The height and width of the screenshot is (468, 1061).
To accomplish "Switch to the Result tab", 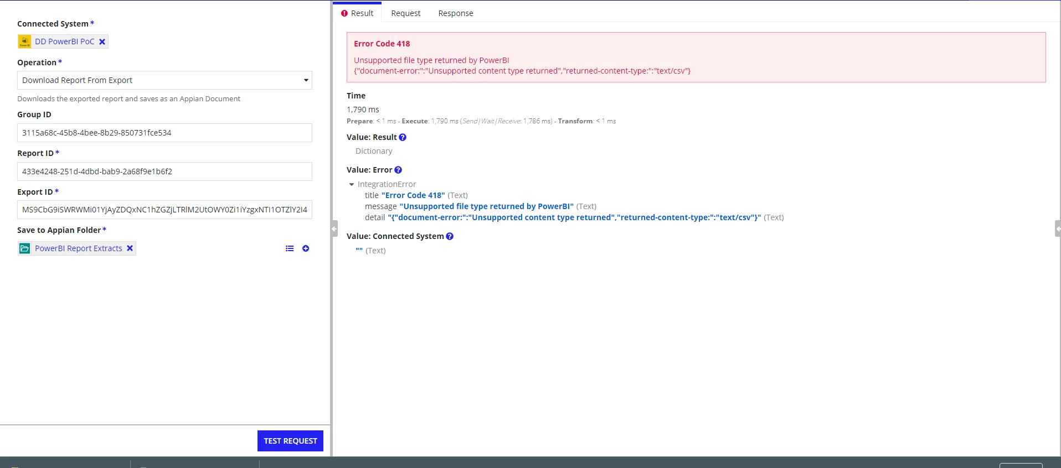I will pos(357,13).
